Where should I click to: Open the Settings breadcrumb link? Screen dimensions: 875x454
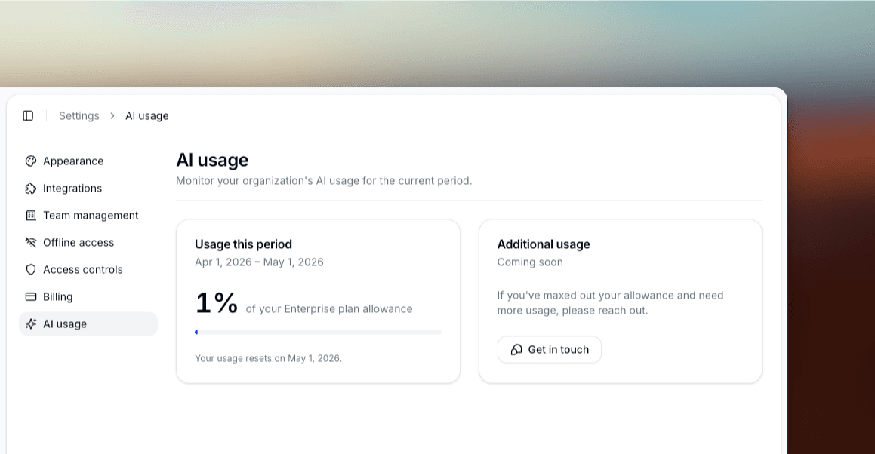point(79,115)
